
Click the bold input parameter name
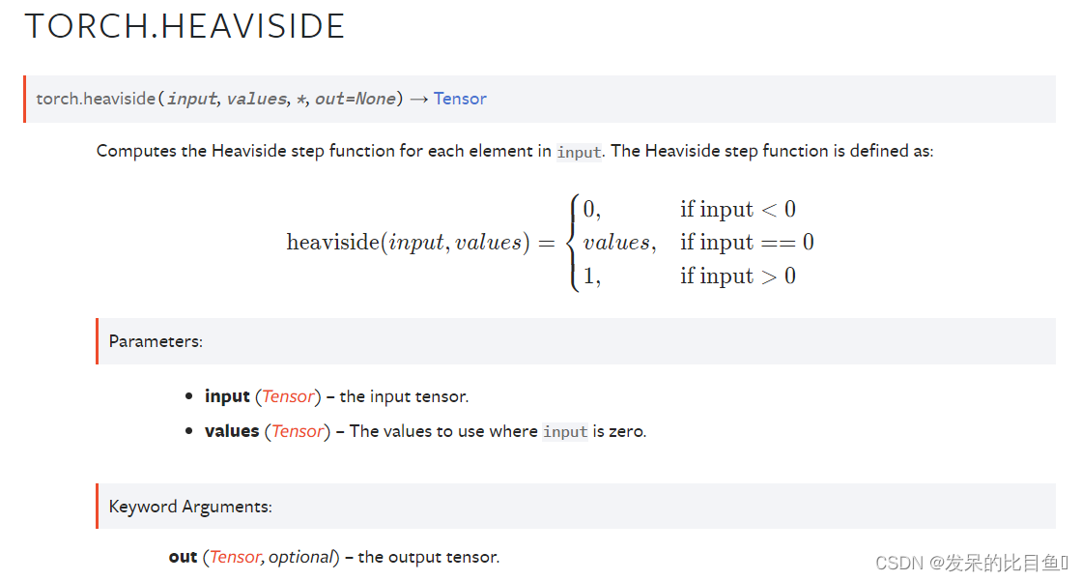point(227,396)
